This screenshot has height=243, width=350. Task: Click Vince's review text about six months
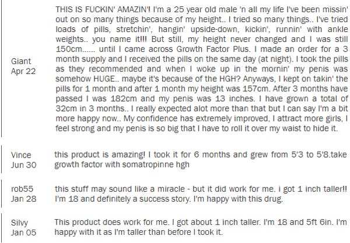pos(201,159)
